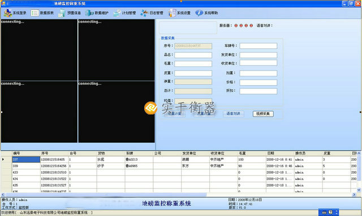Click 皮重计量 tare weighing button
The height and width of the screenshot is (216, 362).
204,114
